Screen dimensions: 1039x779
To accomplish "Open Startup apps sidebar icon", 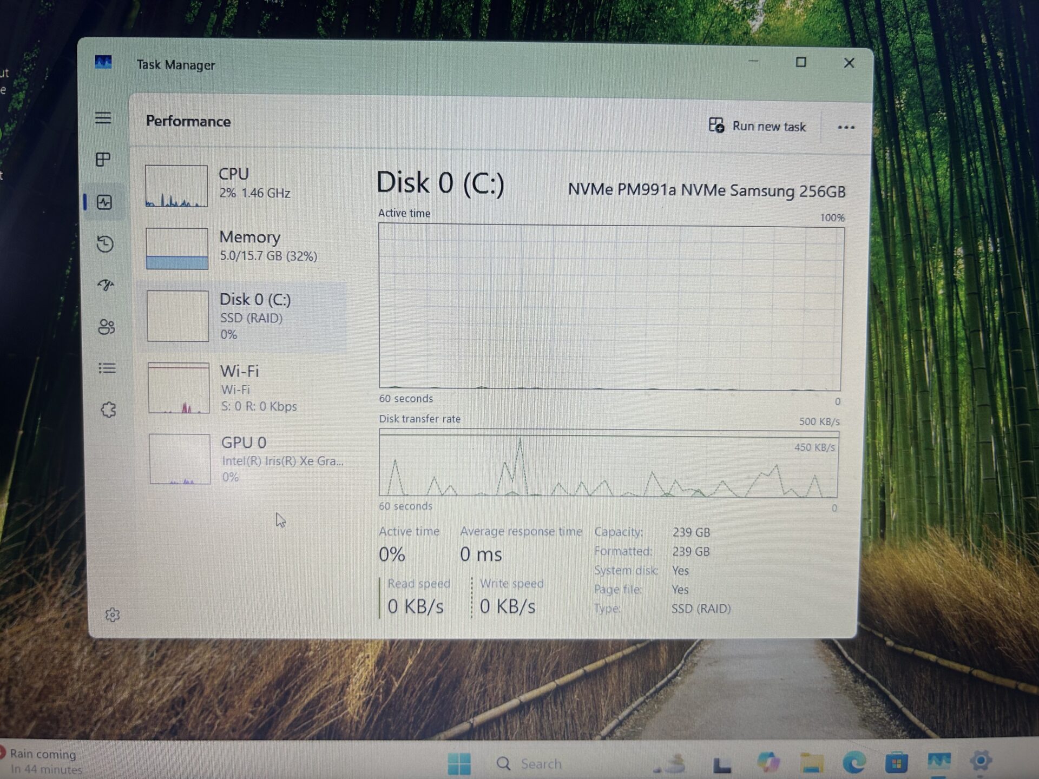I will [x=106, y=285].
